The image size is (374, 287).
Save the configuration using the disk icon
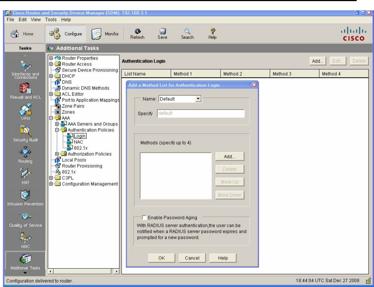(x=162, y=34)
